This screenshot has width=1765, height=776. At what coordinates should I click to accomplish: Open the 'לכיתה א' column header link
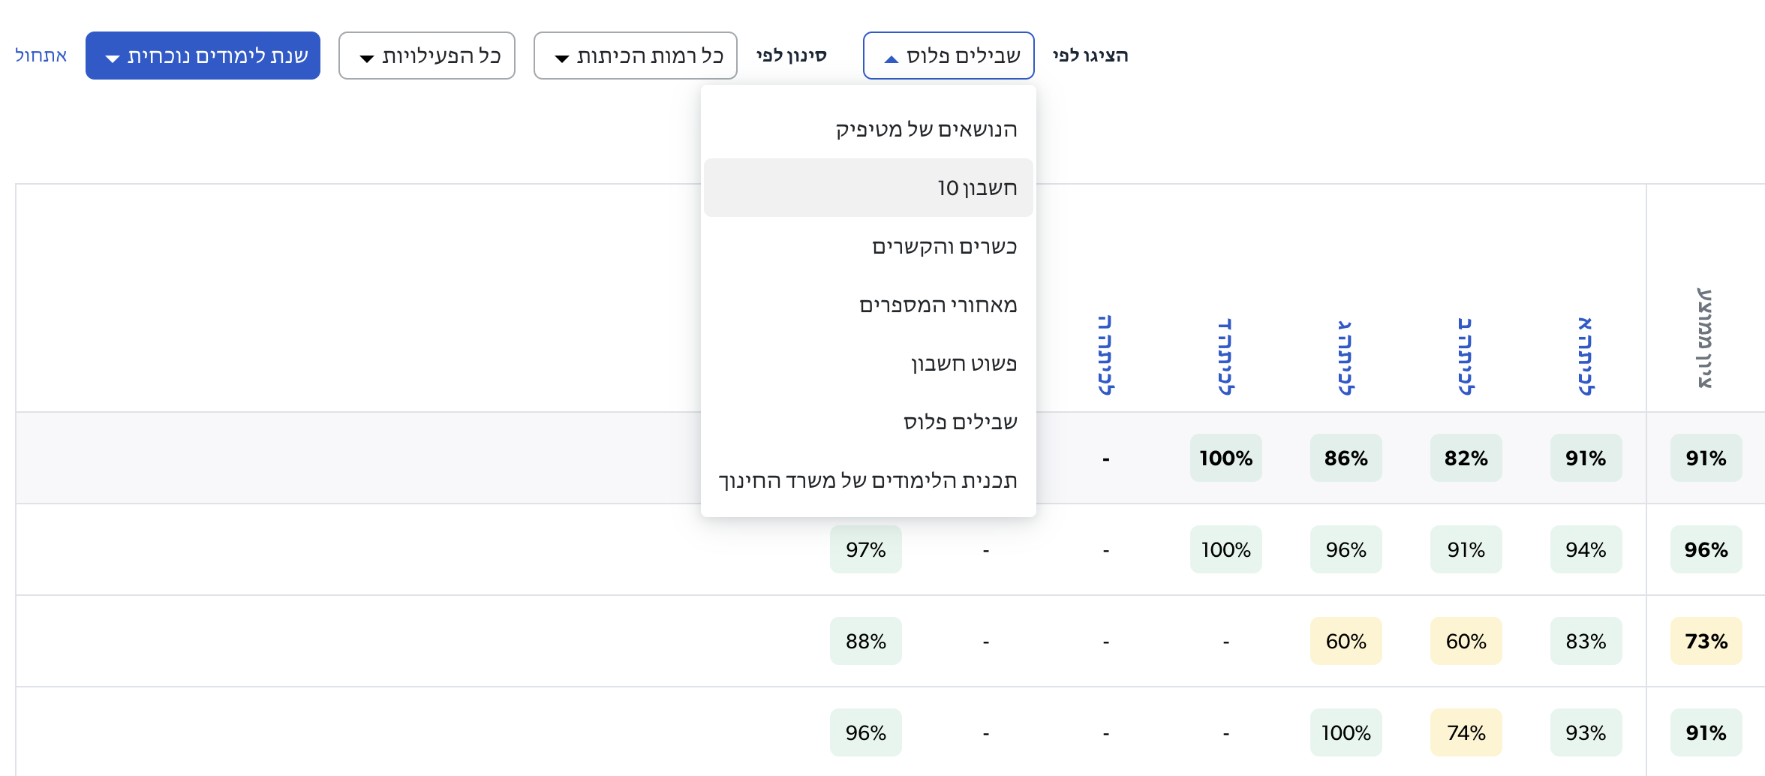click(x=1585, y=356)
